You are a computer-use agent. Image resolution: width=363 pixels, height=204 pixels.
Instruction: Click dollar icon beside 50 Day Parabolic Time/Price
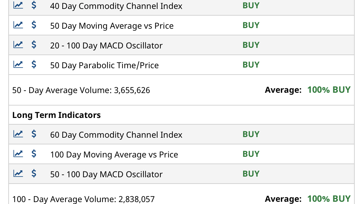(34, 64)
